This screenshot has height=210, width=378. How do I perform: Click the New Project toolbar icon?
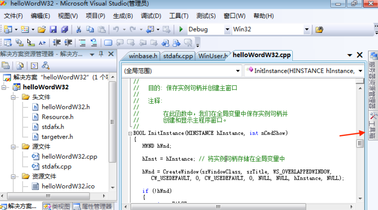pos(8,29)
